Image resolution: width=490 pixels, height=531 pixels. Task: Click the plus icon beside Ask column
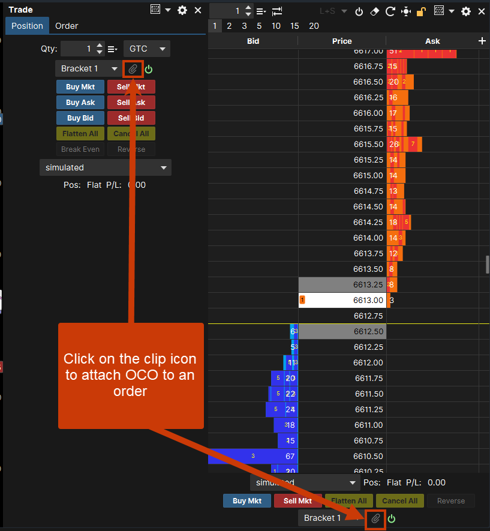[482, 41]
